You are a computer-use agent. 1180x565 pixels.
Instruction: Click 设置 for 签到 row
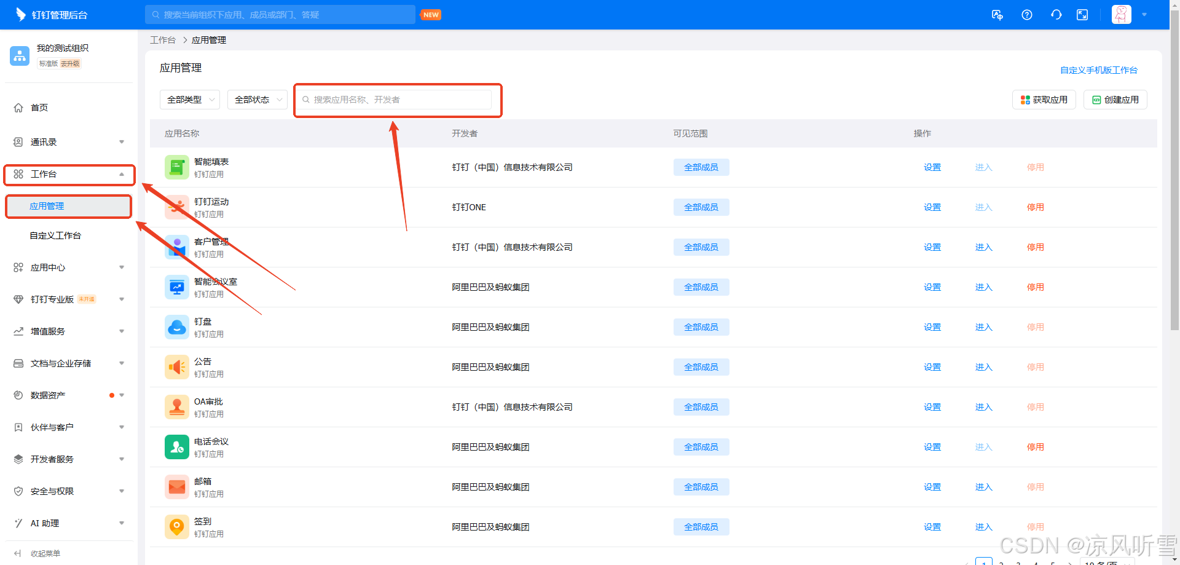pyautogui.click(x=932, y=527)
